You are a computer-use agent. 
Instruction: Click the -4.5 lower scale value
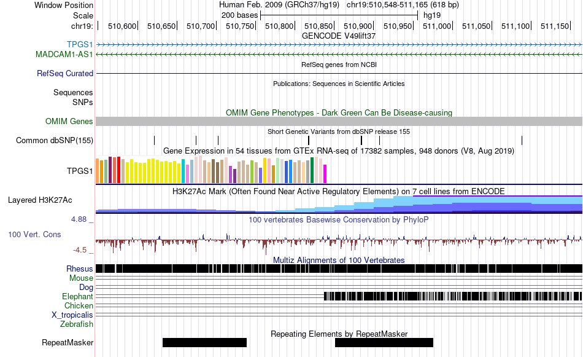(80, 250)
